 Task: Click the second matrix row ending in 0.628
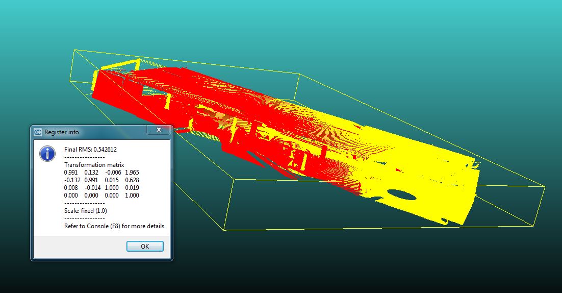[101, 180]
